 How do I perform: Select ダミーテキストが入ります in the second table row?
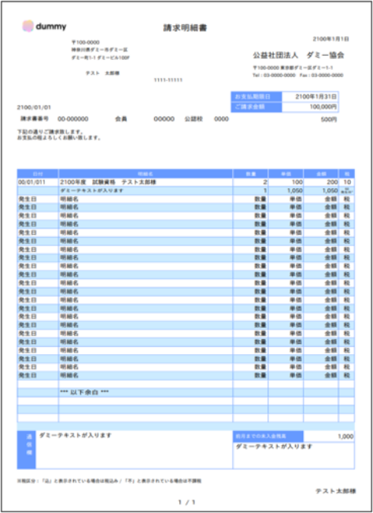click(92, 190)
